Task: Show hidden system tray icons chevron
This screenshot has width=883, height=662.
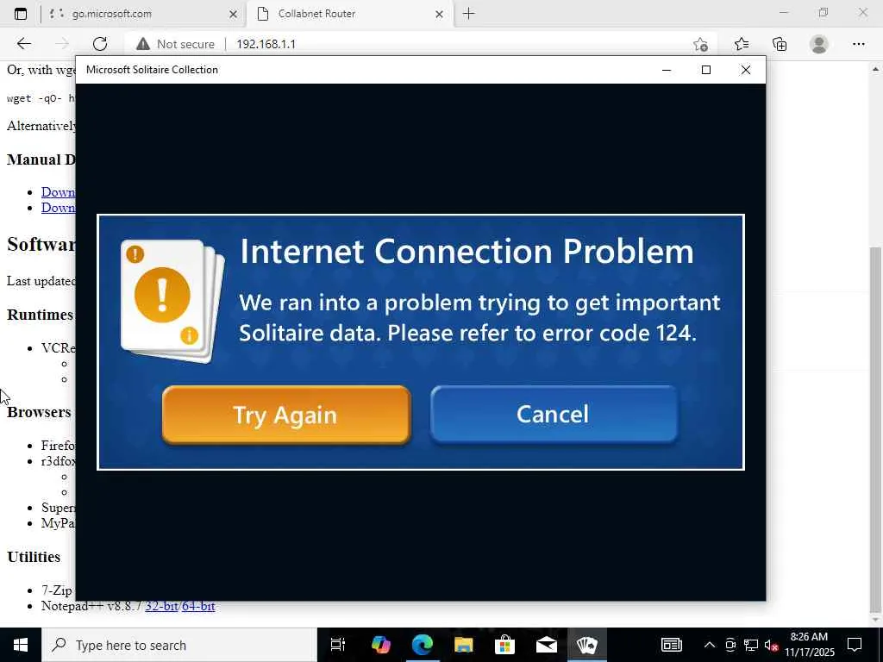Action: coord(710,645)
